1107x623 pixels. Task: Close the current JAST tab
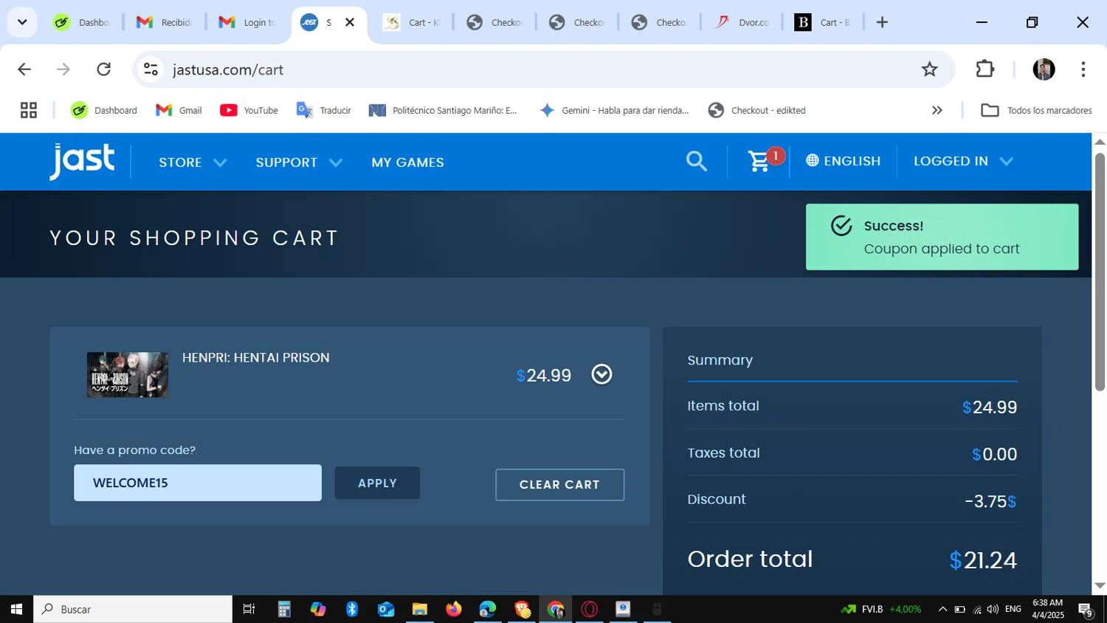350,22
